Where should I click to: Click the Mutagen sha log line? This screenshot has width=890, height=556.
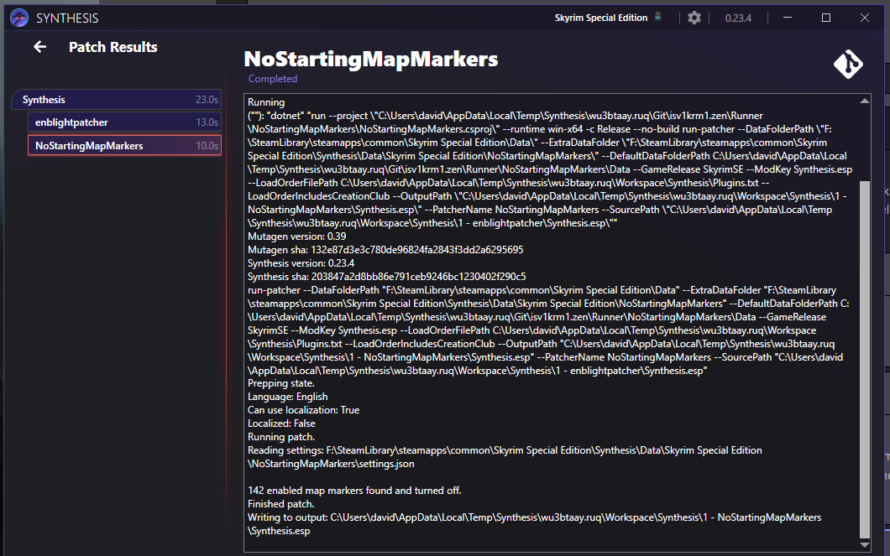[385, 249]
